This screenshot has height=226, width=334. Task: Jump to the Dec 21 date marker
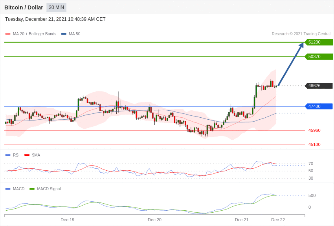point(242,220)
